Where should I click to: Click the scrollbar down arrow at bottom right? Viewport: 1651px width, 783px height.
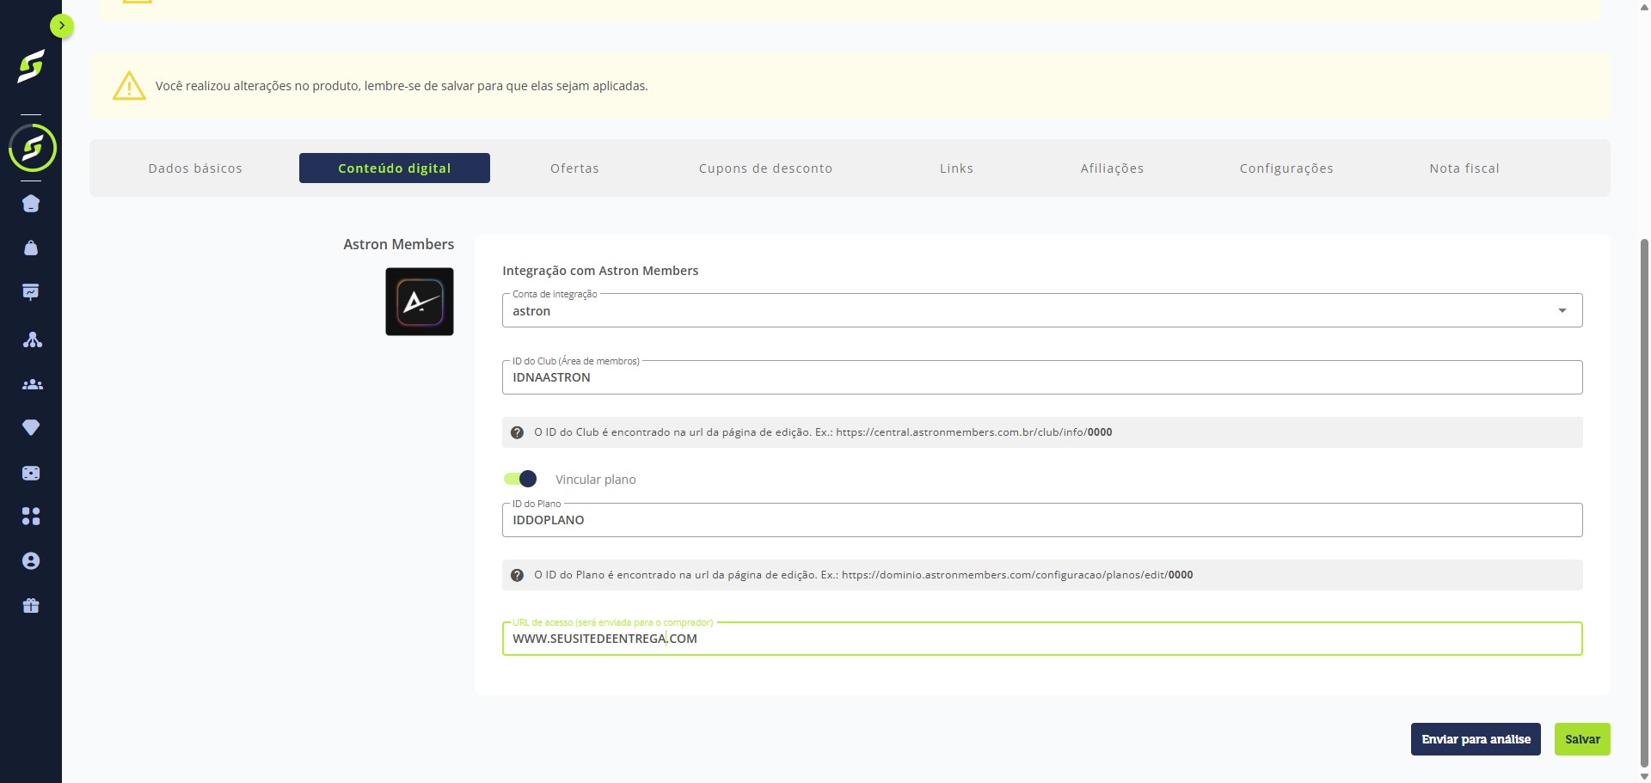click(1644, 776)
